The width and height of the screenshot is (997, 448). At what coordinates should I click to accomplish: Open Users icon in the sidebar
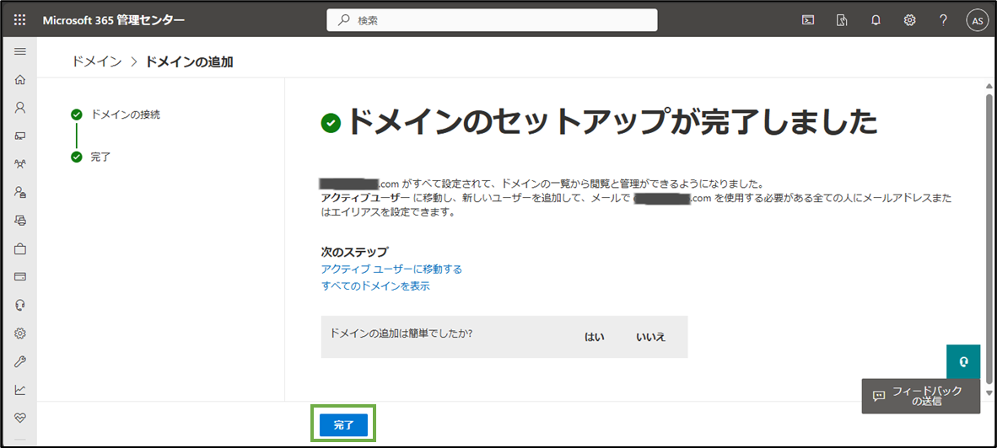(19, 107)
